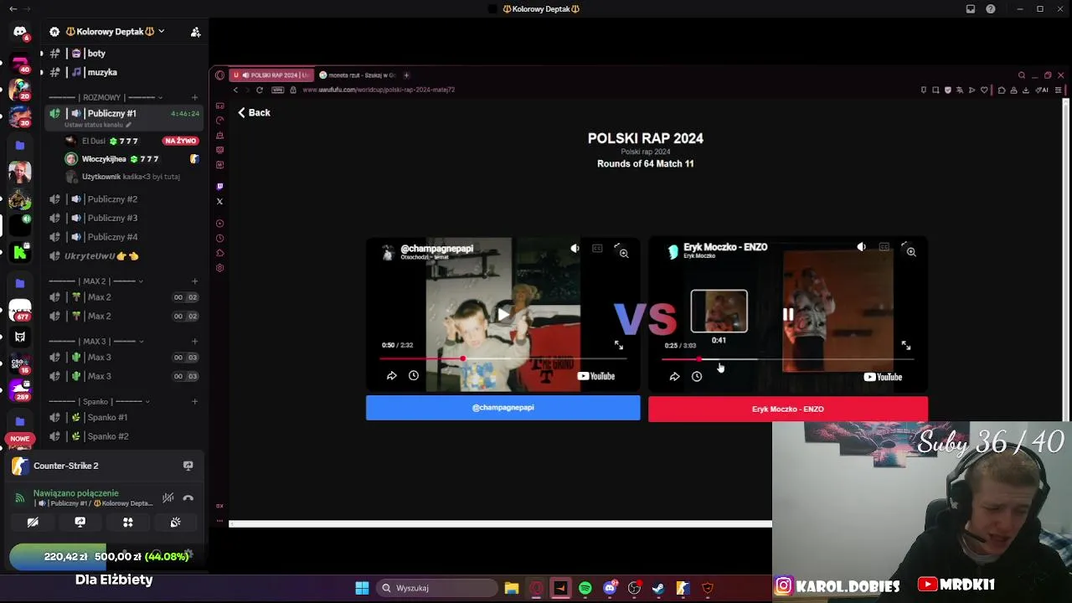The width and height of the screenshot is (1072, 603).
Task: Play the @champagnepapi video
Action: click(x=502, y=315)
